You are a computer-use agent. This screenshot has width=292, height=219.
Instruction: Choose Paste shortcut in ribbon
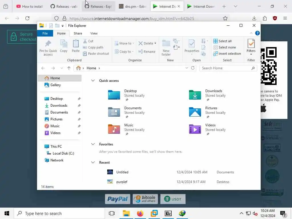click(x=96, y=54)
